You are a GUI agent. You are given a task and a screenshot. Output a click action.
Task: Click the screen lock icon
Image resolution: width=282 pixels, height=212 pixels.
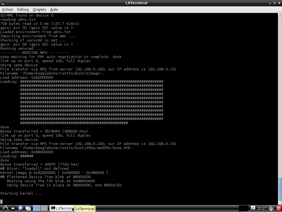[x=271, y=208]
